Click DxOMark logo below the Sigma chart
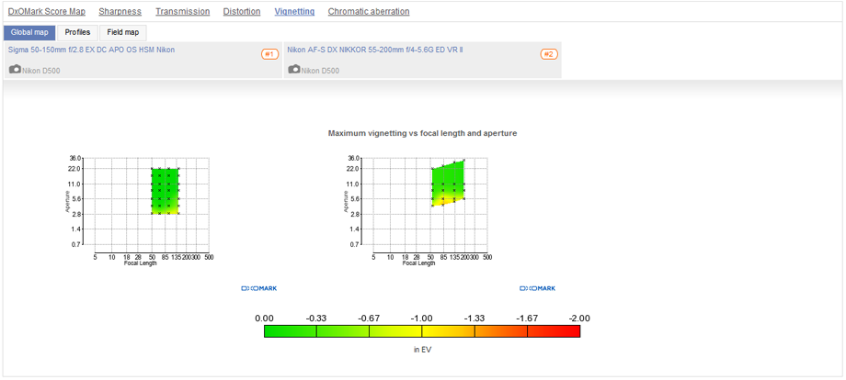Viewport: 846px width, 380px height. click(259, 288)
